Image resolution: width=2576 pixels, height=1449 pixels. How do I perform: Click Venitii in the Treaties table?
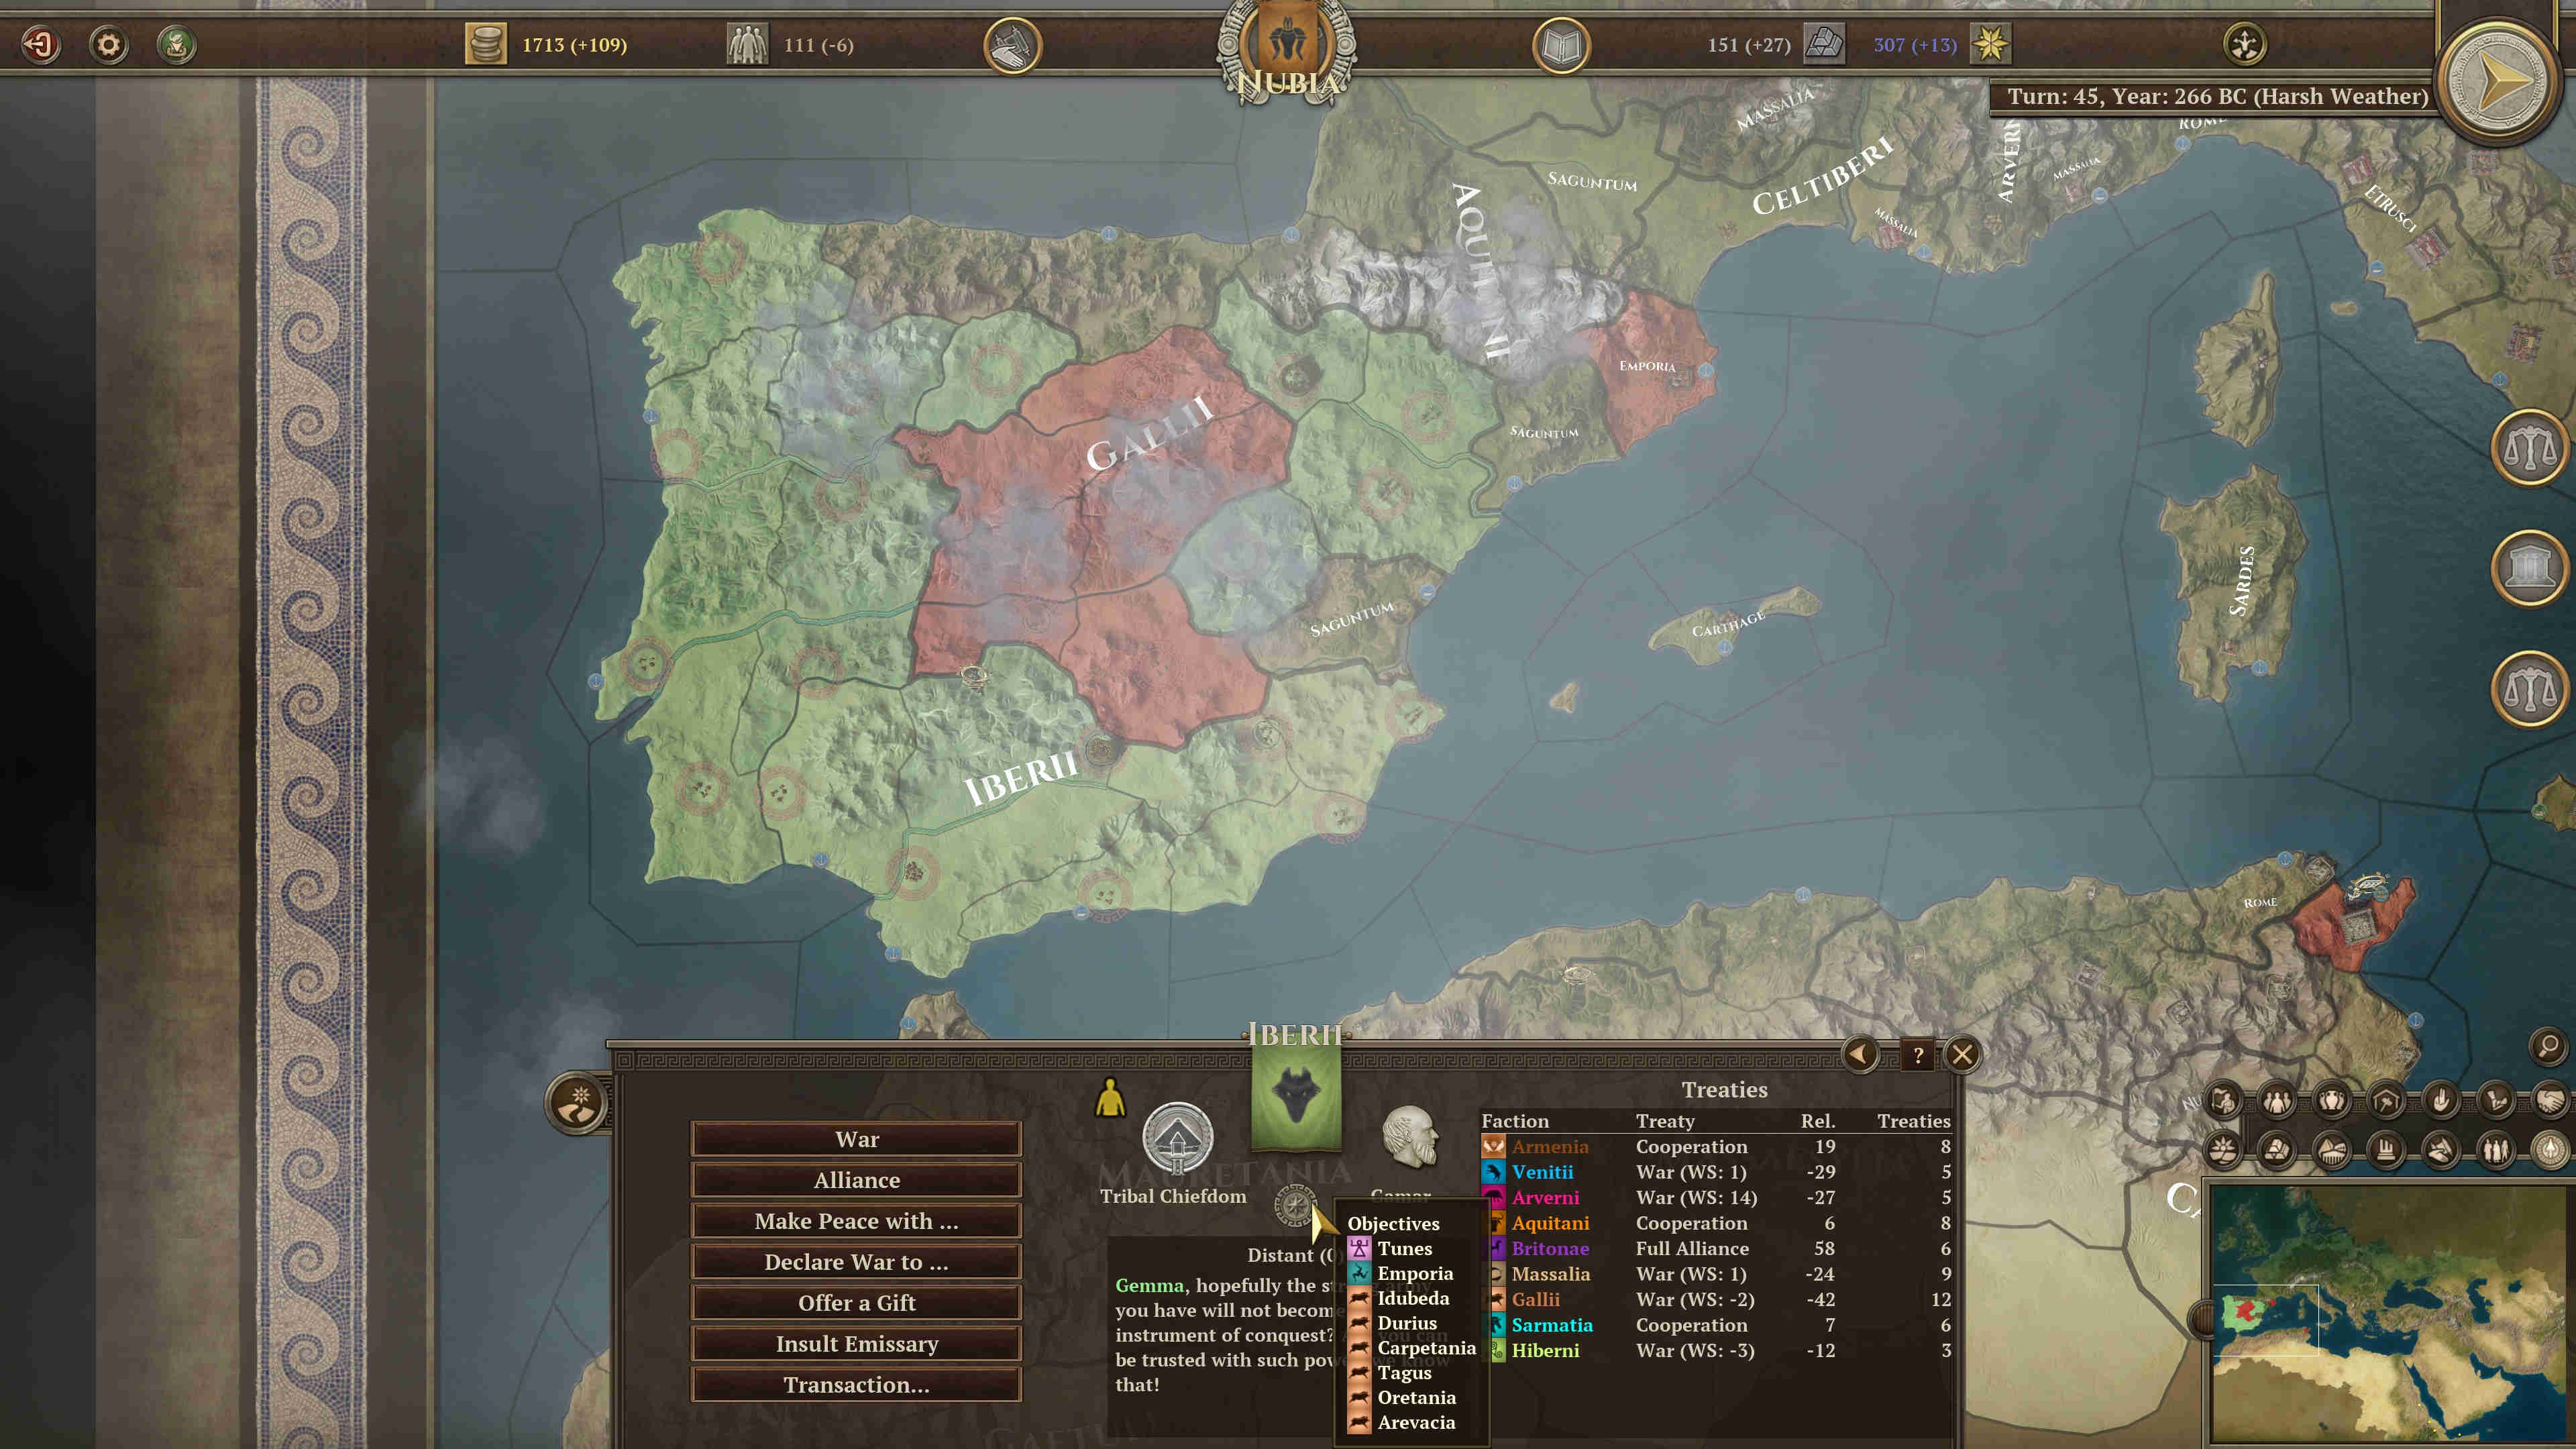(x=1715, y=1172)
